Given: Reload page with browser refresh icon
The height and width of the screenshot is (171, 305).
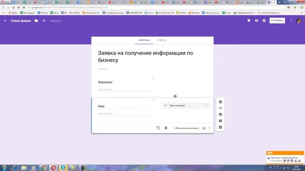Looking at the screenshot, I should [13, 8].
